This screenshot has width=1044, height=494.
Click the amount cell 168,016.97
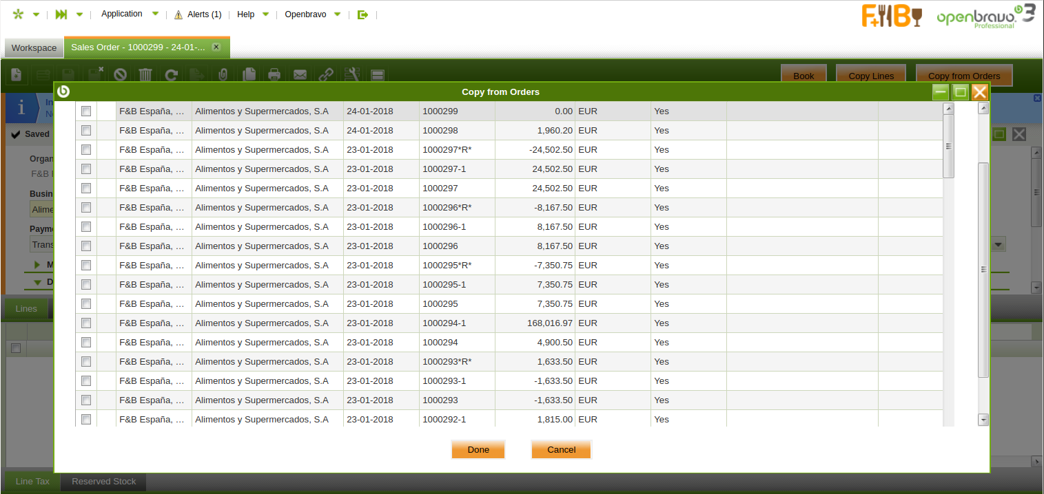click(x=535, y=323)
